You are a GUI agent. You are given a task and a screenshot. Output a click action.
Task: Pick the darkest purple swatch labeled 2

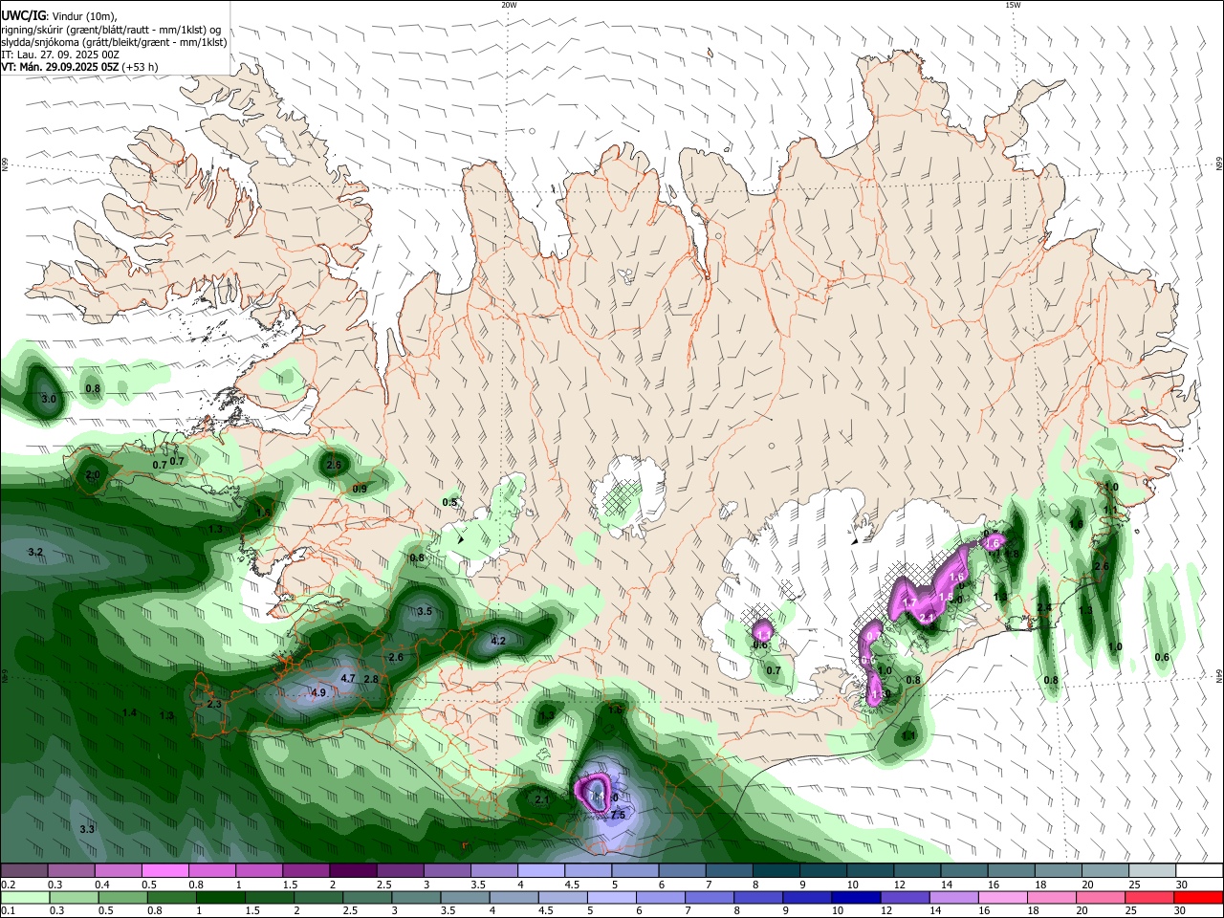352,871
